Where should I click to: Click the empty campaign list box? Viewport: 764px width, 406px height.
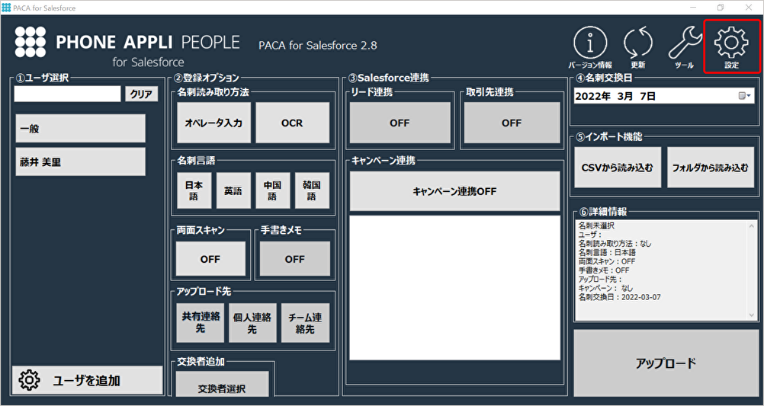pos(454,288)
